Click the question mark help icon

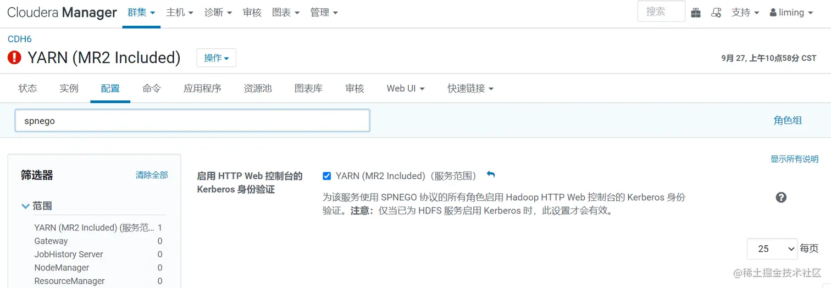[x=781, y=197]
